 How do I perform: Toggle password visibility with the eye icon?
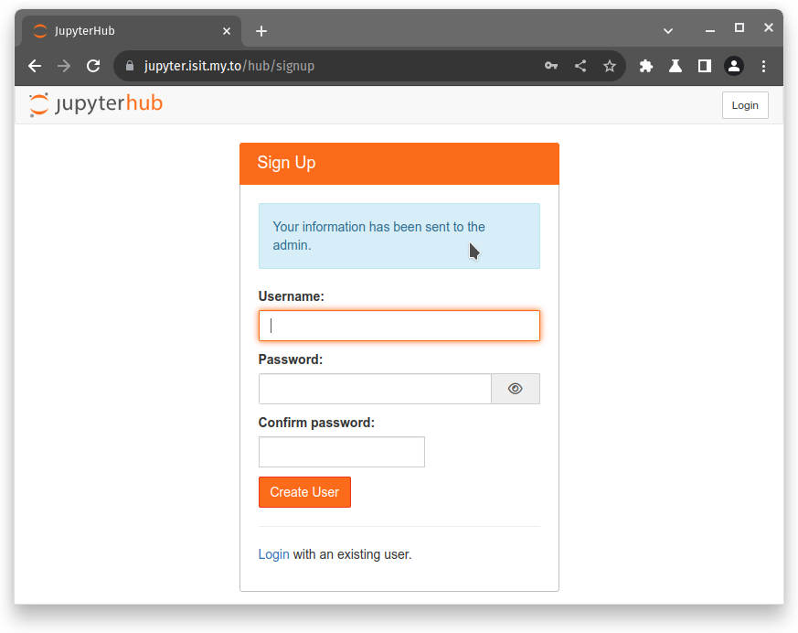click(516, 389)
